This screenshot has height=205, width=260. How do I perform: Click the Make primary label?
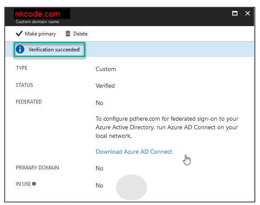pos(40,34)
